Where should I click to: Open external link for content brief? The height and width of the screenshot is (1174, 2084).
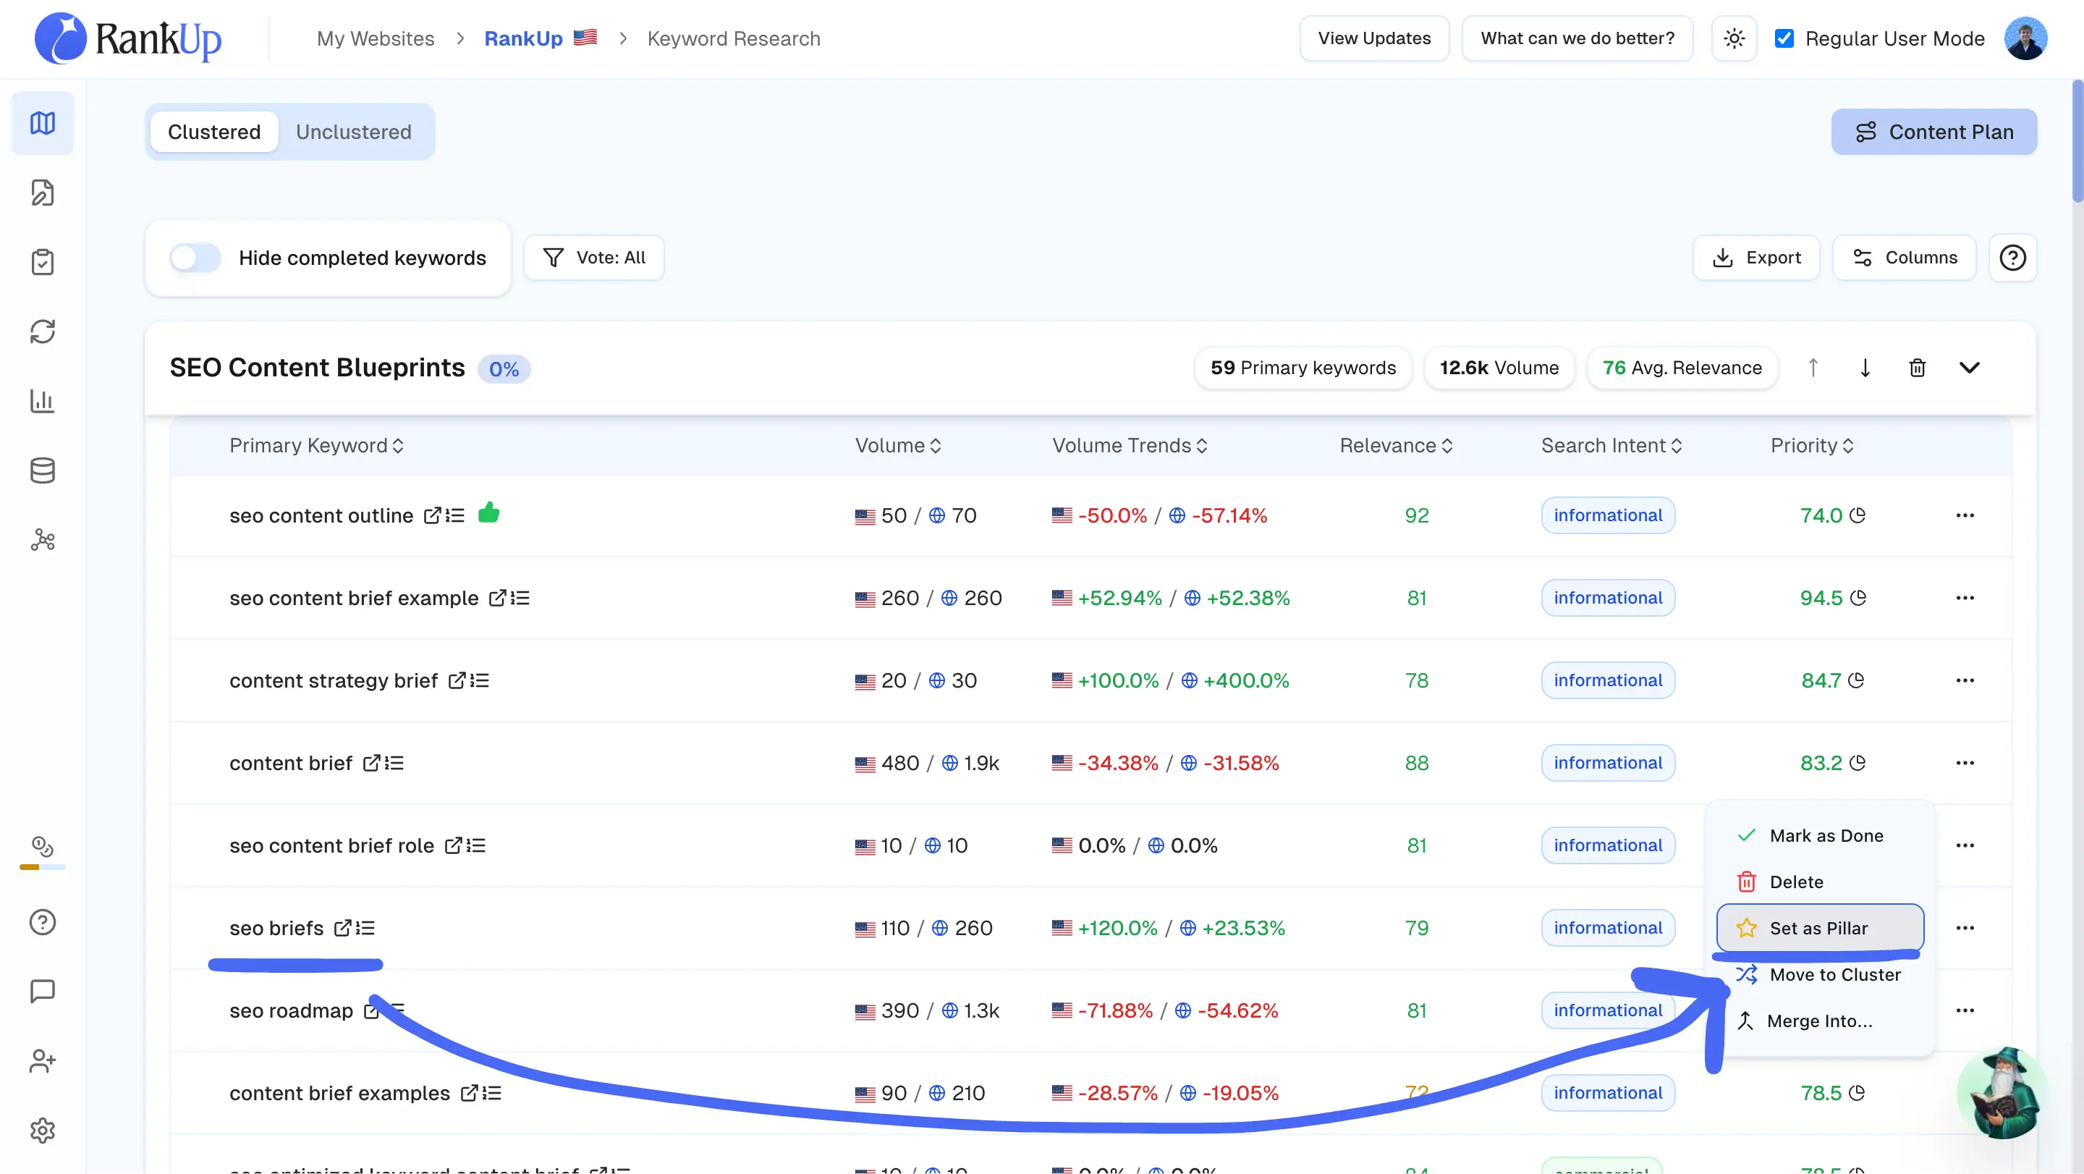pyautogui.click(x=371, y=763)
